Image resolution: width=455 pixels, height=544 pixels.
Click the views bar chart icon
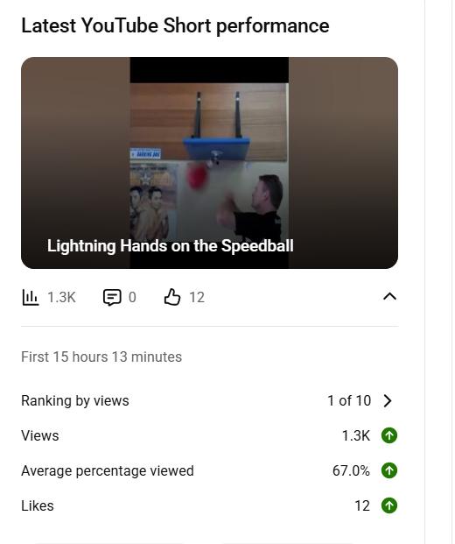(31, 297)
